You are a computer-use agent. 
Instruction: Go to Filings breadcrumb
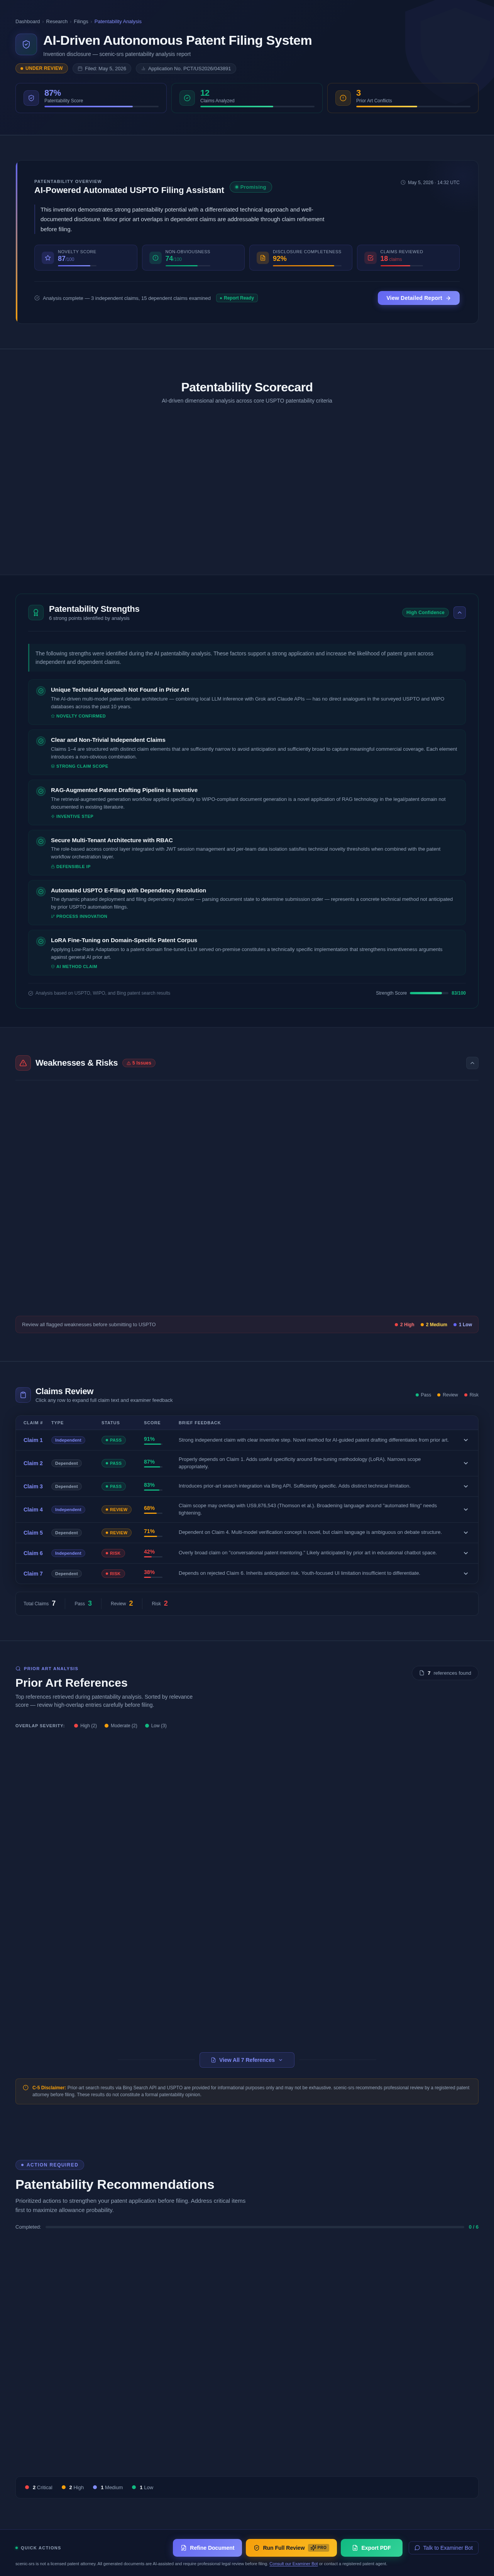81,21
